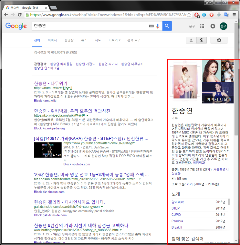Open Google notifications bell
Viewport: 240px width, 245px height.
(213, 26)
